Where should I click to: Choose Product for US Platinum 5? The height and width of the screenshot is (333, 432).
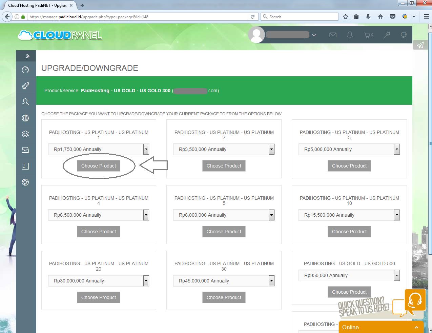224,232
